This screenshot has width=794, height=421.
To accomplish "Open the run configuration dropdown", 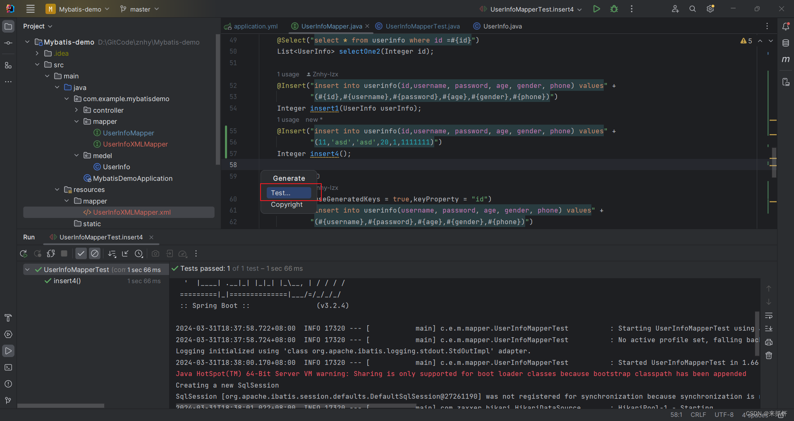I will coord(531,9).
